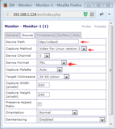Open the Capture Palette Auto dropdown
Image resolution: width=115 pixels, height=129 pixels.
pos(50,70)
